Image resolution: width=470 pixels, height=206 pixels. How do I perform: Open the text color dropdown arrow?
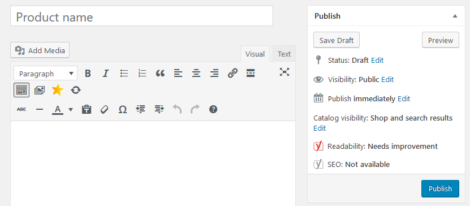71,109
